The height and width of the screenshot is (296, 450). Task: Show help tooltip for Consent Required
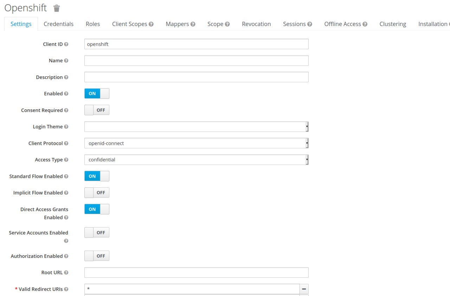66,110
